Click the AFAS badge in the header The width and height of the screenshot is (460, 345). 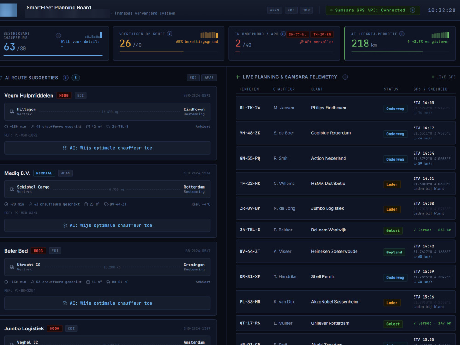[275, 10]
